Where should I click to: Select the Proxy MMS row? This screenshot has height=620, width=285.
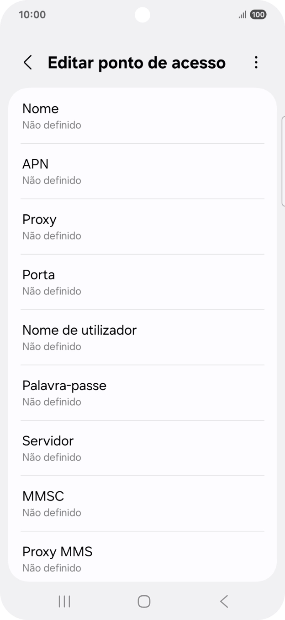click(142, 559)
